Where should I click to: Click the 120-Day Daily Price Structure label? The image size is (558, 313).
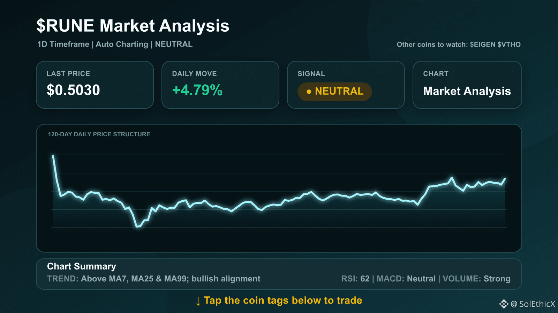pos(99,134)
